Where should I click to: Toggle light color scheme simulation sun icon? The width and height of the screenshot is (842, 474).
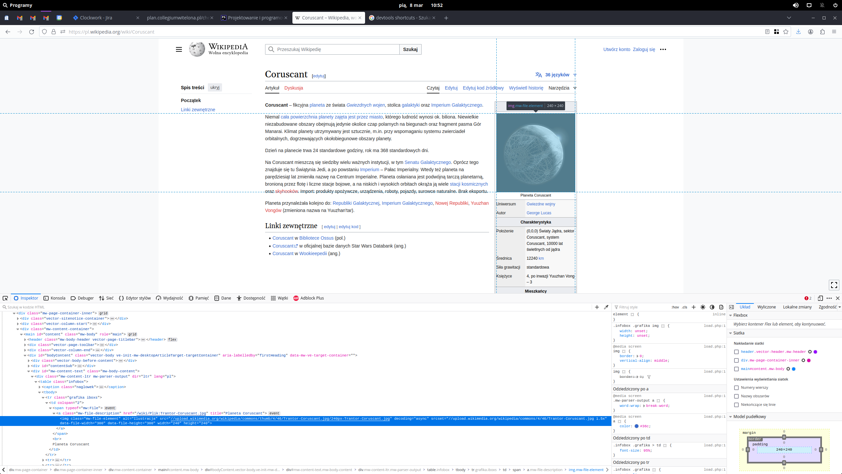click(x=703, y=307)
